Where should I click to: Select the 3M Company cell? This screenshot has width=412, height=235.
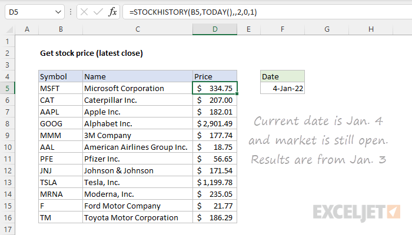click(138, 135)
